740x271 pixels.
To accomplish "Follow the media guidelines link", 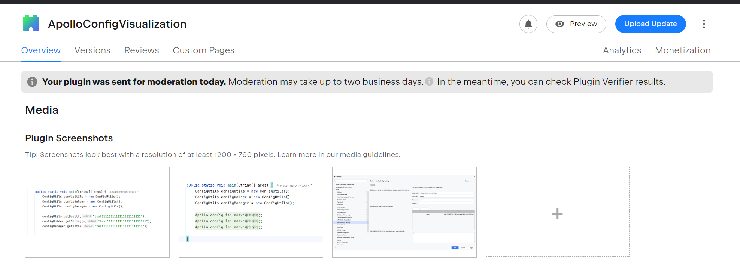I will [x=369, y=155].
